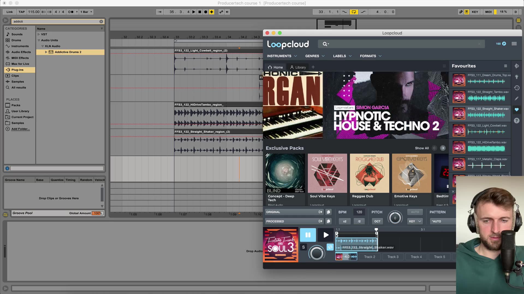Click the Punch-Out switch
524x294 pixels.
tap(363, 12)
